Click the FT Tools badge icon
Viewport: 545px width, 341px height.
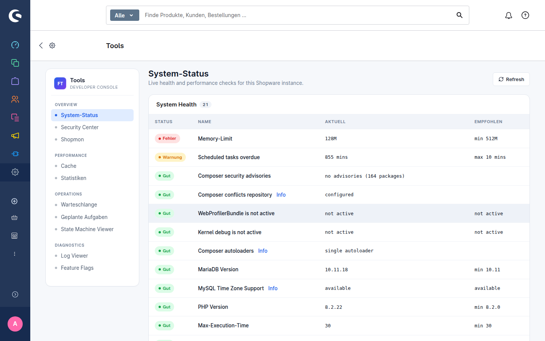click(60, 83)
